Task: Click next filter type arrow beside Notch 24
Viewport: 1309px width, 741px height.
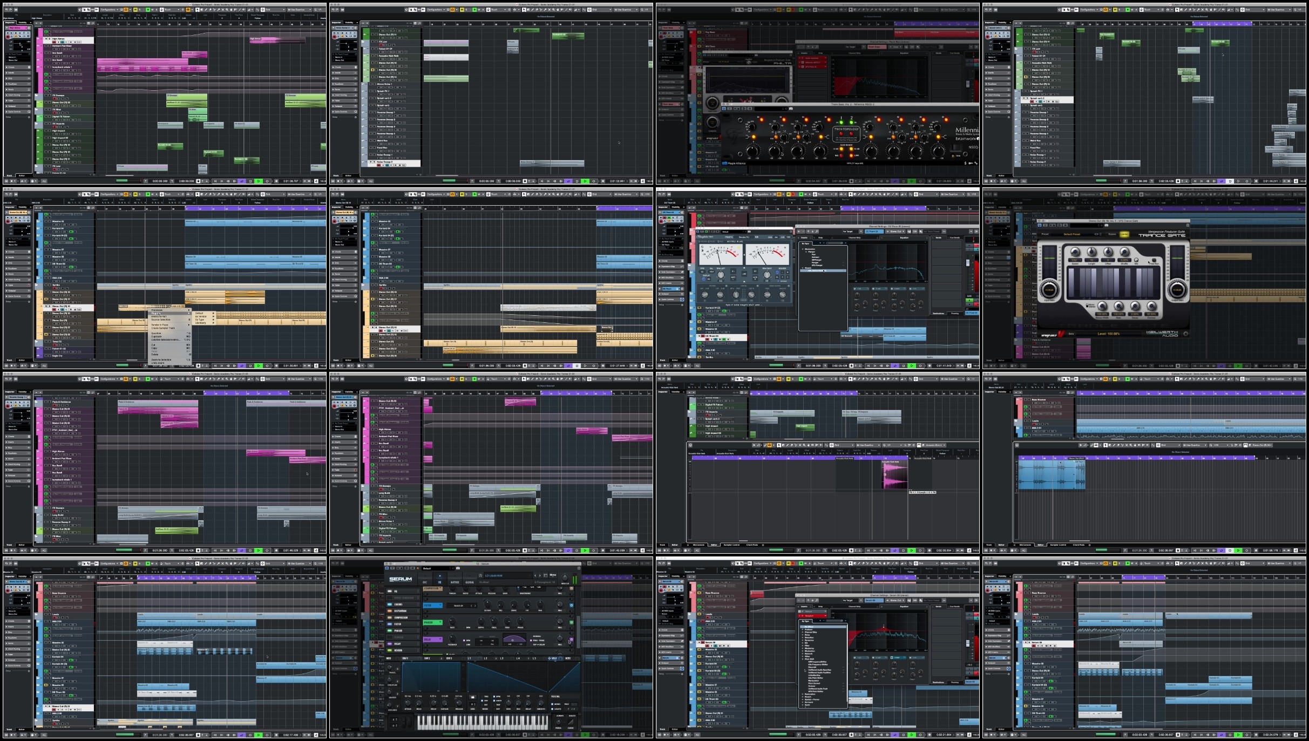Action: [x=475, y=606]
